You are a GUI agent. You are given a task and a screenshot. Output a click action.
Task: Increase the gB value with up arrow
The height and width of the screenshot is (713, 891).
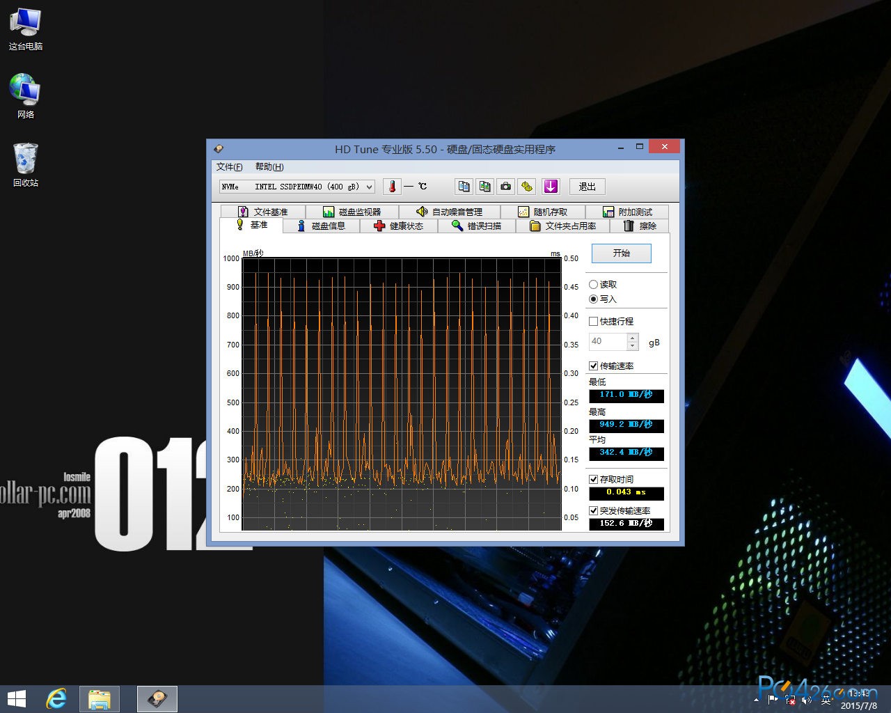pos(633,337)
